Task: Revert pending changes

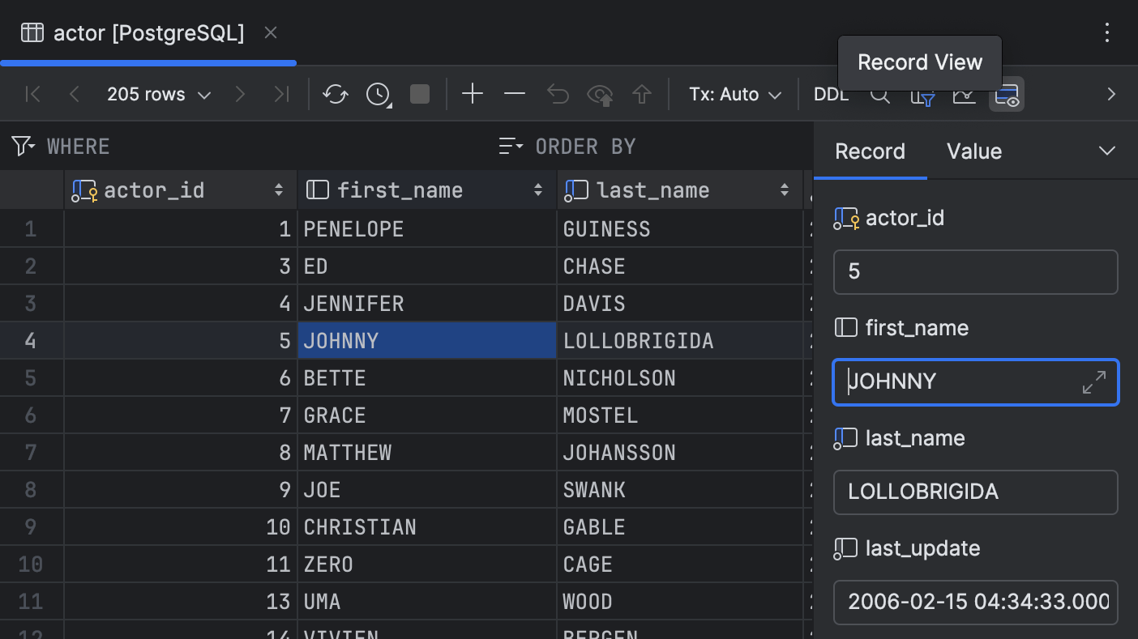Action: click(x=558, y=94)
